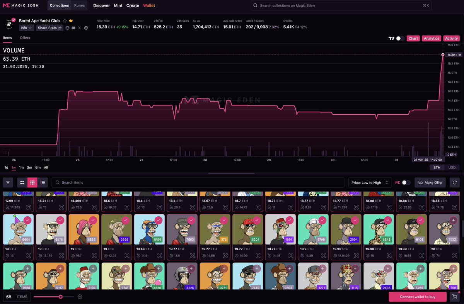
Task: Open the shopping cart
Action: click(x=455, y=297)
